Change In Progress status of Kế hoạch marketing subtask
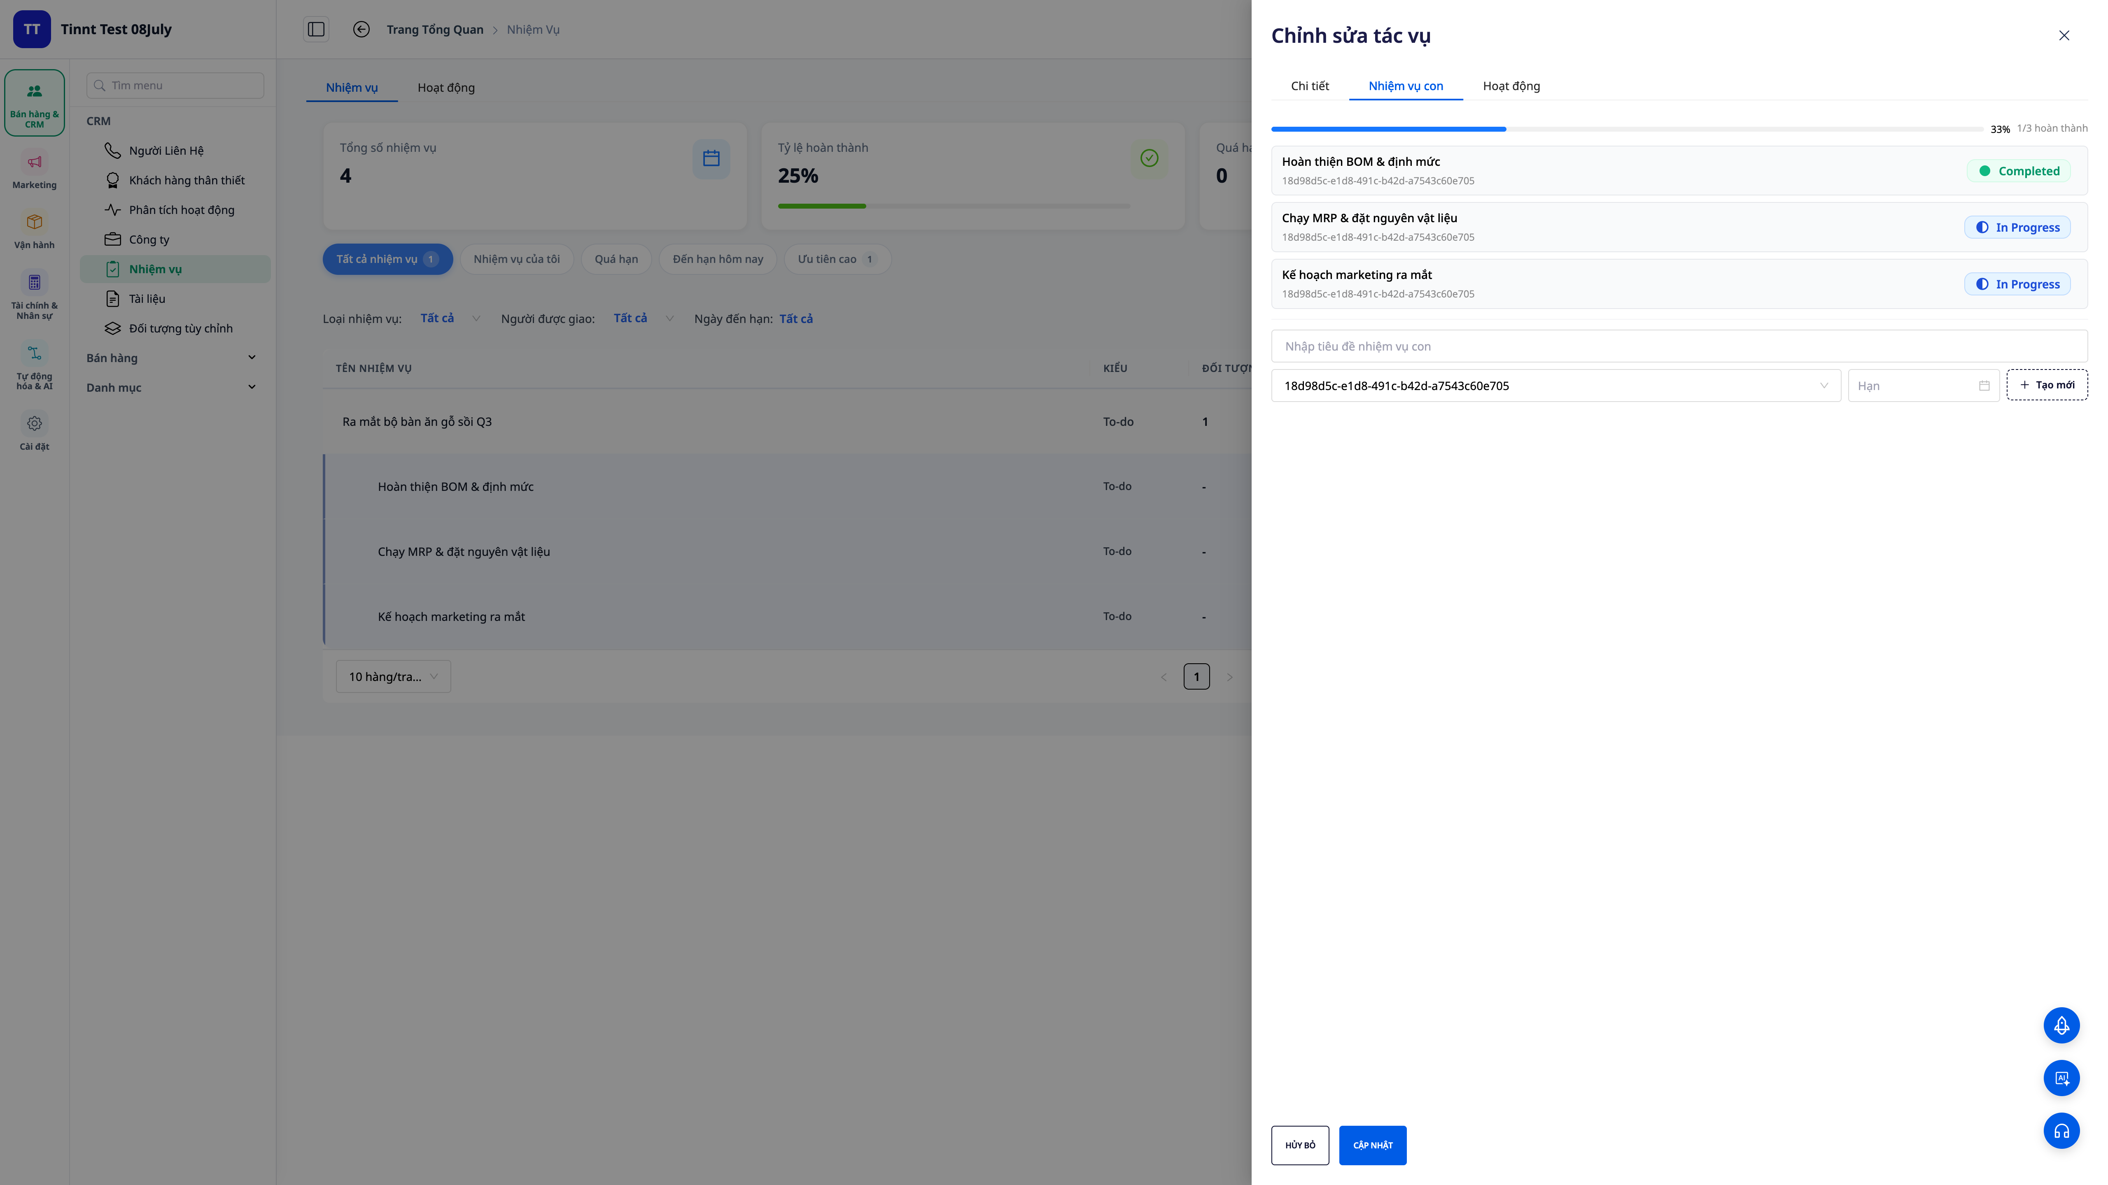2108x1185 pixels. tap(2017, 284)
